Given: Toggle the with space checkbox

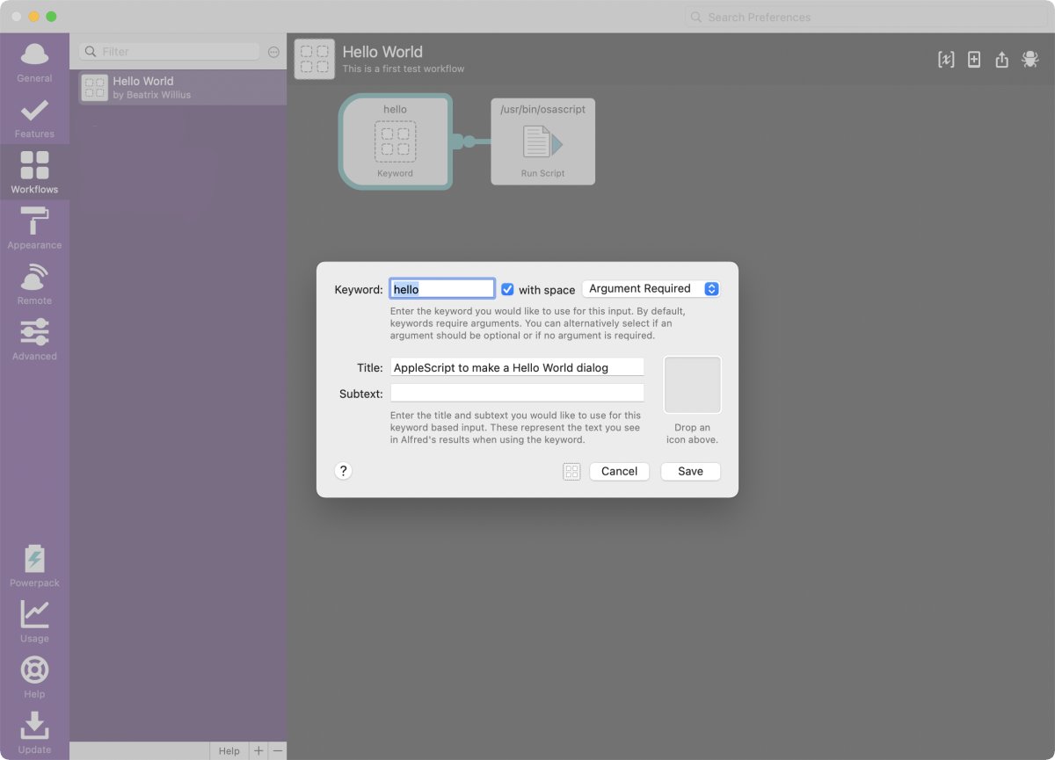Looking at the screenshot, I should point(507,289).
